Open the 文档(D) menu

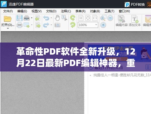(51, 11)
